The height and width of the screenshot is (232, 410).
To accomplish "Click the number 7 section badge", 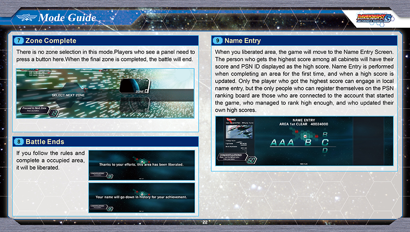I will click(x=18, y=41).
